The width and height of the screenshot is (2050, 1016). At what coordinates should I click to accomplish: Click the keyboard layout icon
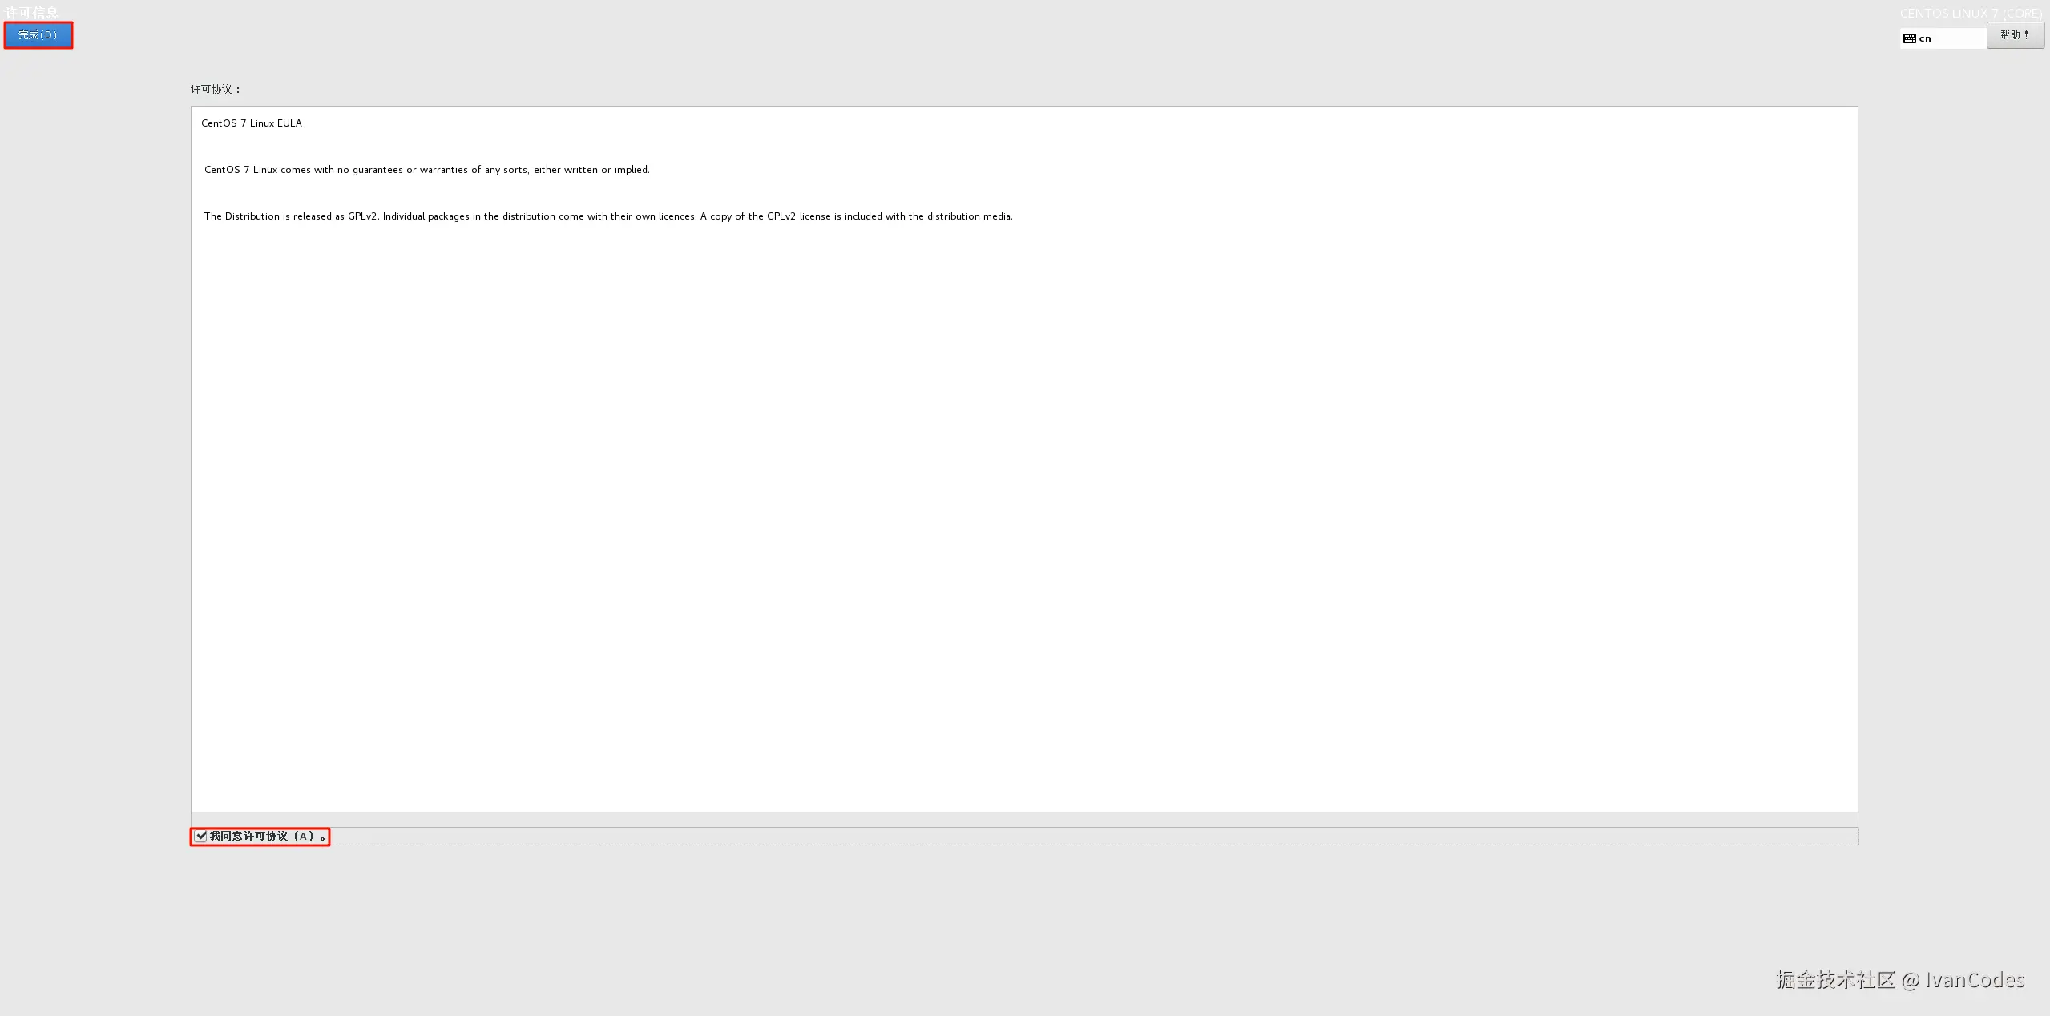(x=1909, y=38)
